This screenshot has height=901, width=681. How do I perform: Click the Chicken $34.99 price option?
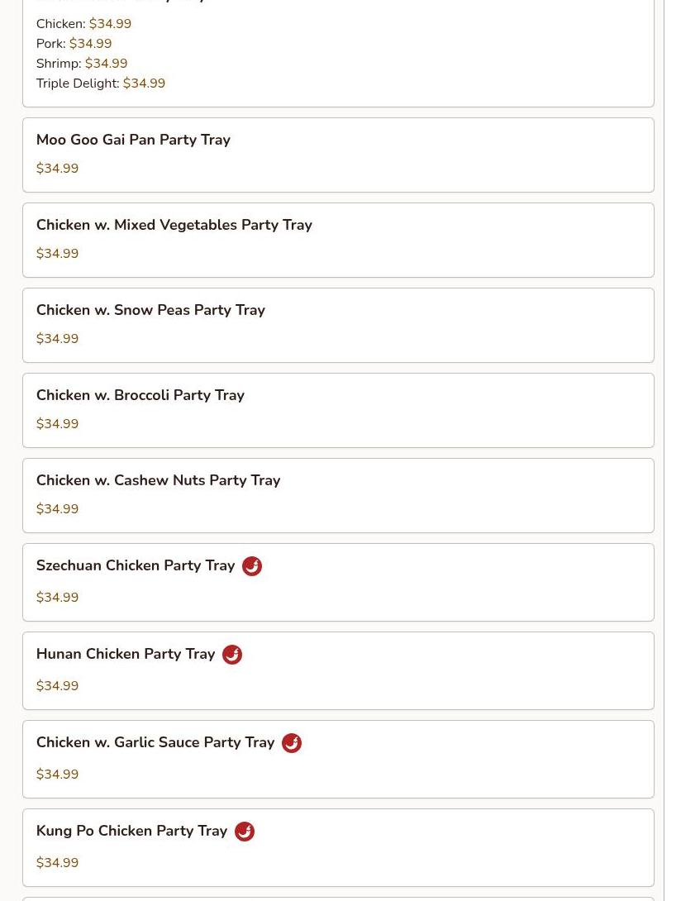[83, 24]
